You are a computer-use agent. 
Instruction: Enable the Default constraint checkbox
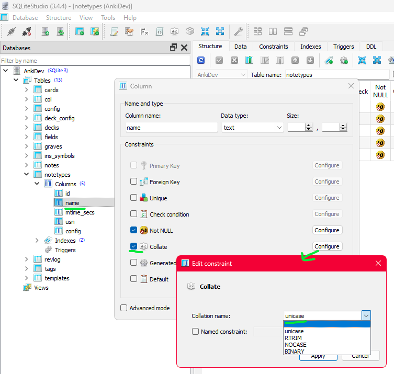tap(133, 279)
